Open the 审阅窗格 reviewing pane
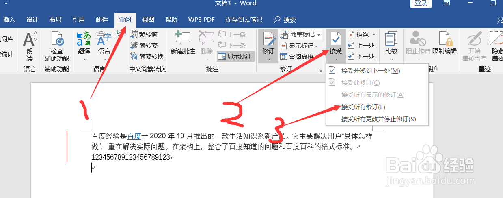 tap(297, 57)
